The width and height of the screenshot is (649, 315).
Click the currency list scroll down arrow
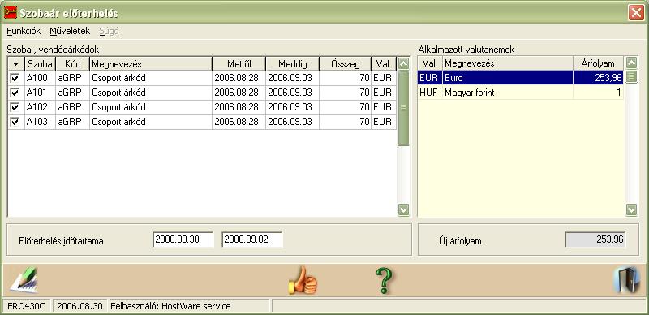(x=632, y=209)
